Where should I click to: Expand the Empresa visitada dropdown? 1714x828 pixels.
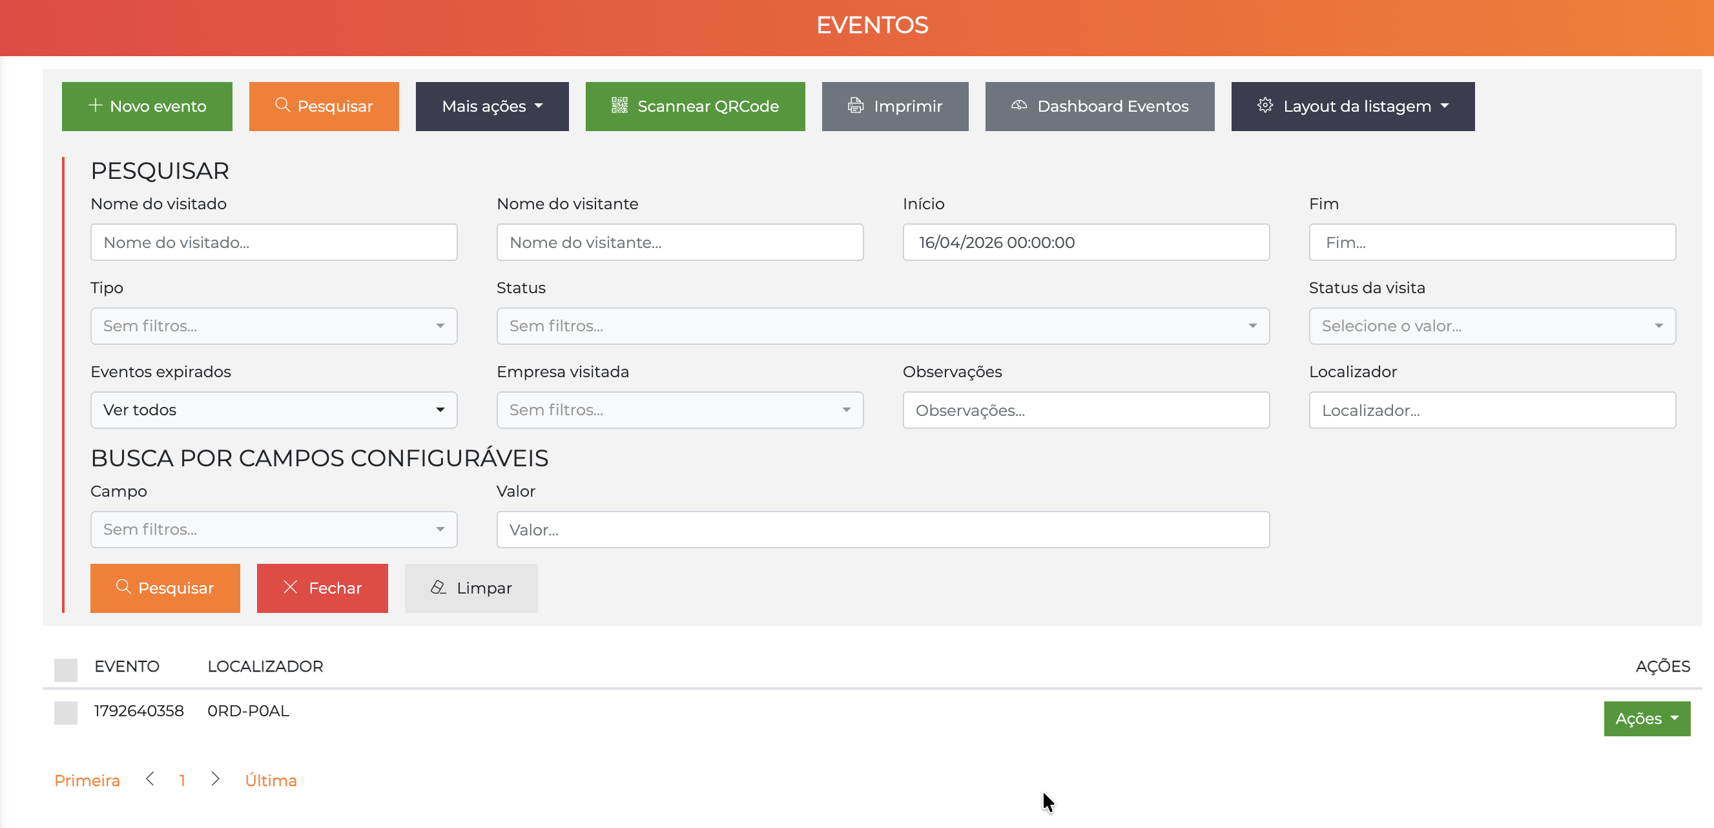[680, 410]
